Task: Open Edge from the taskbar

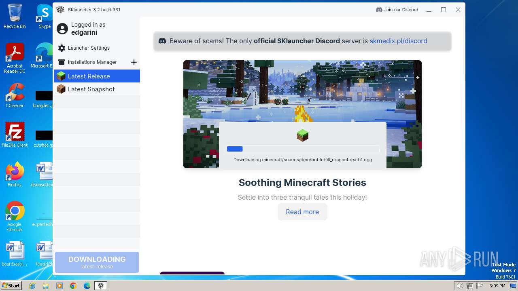Action: point(87,286)
